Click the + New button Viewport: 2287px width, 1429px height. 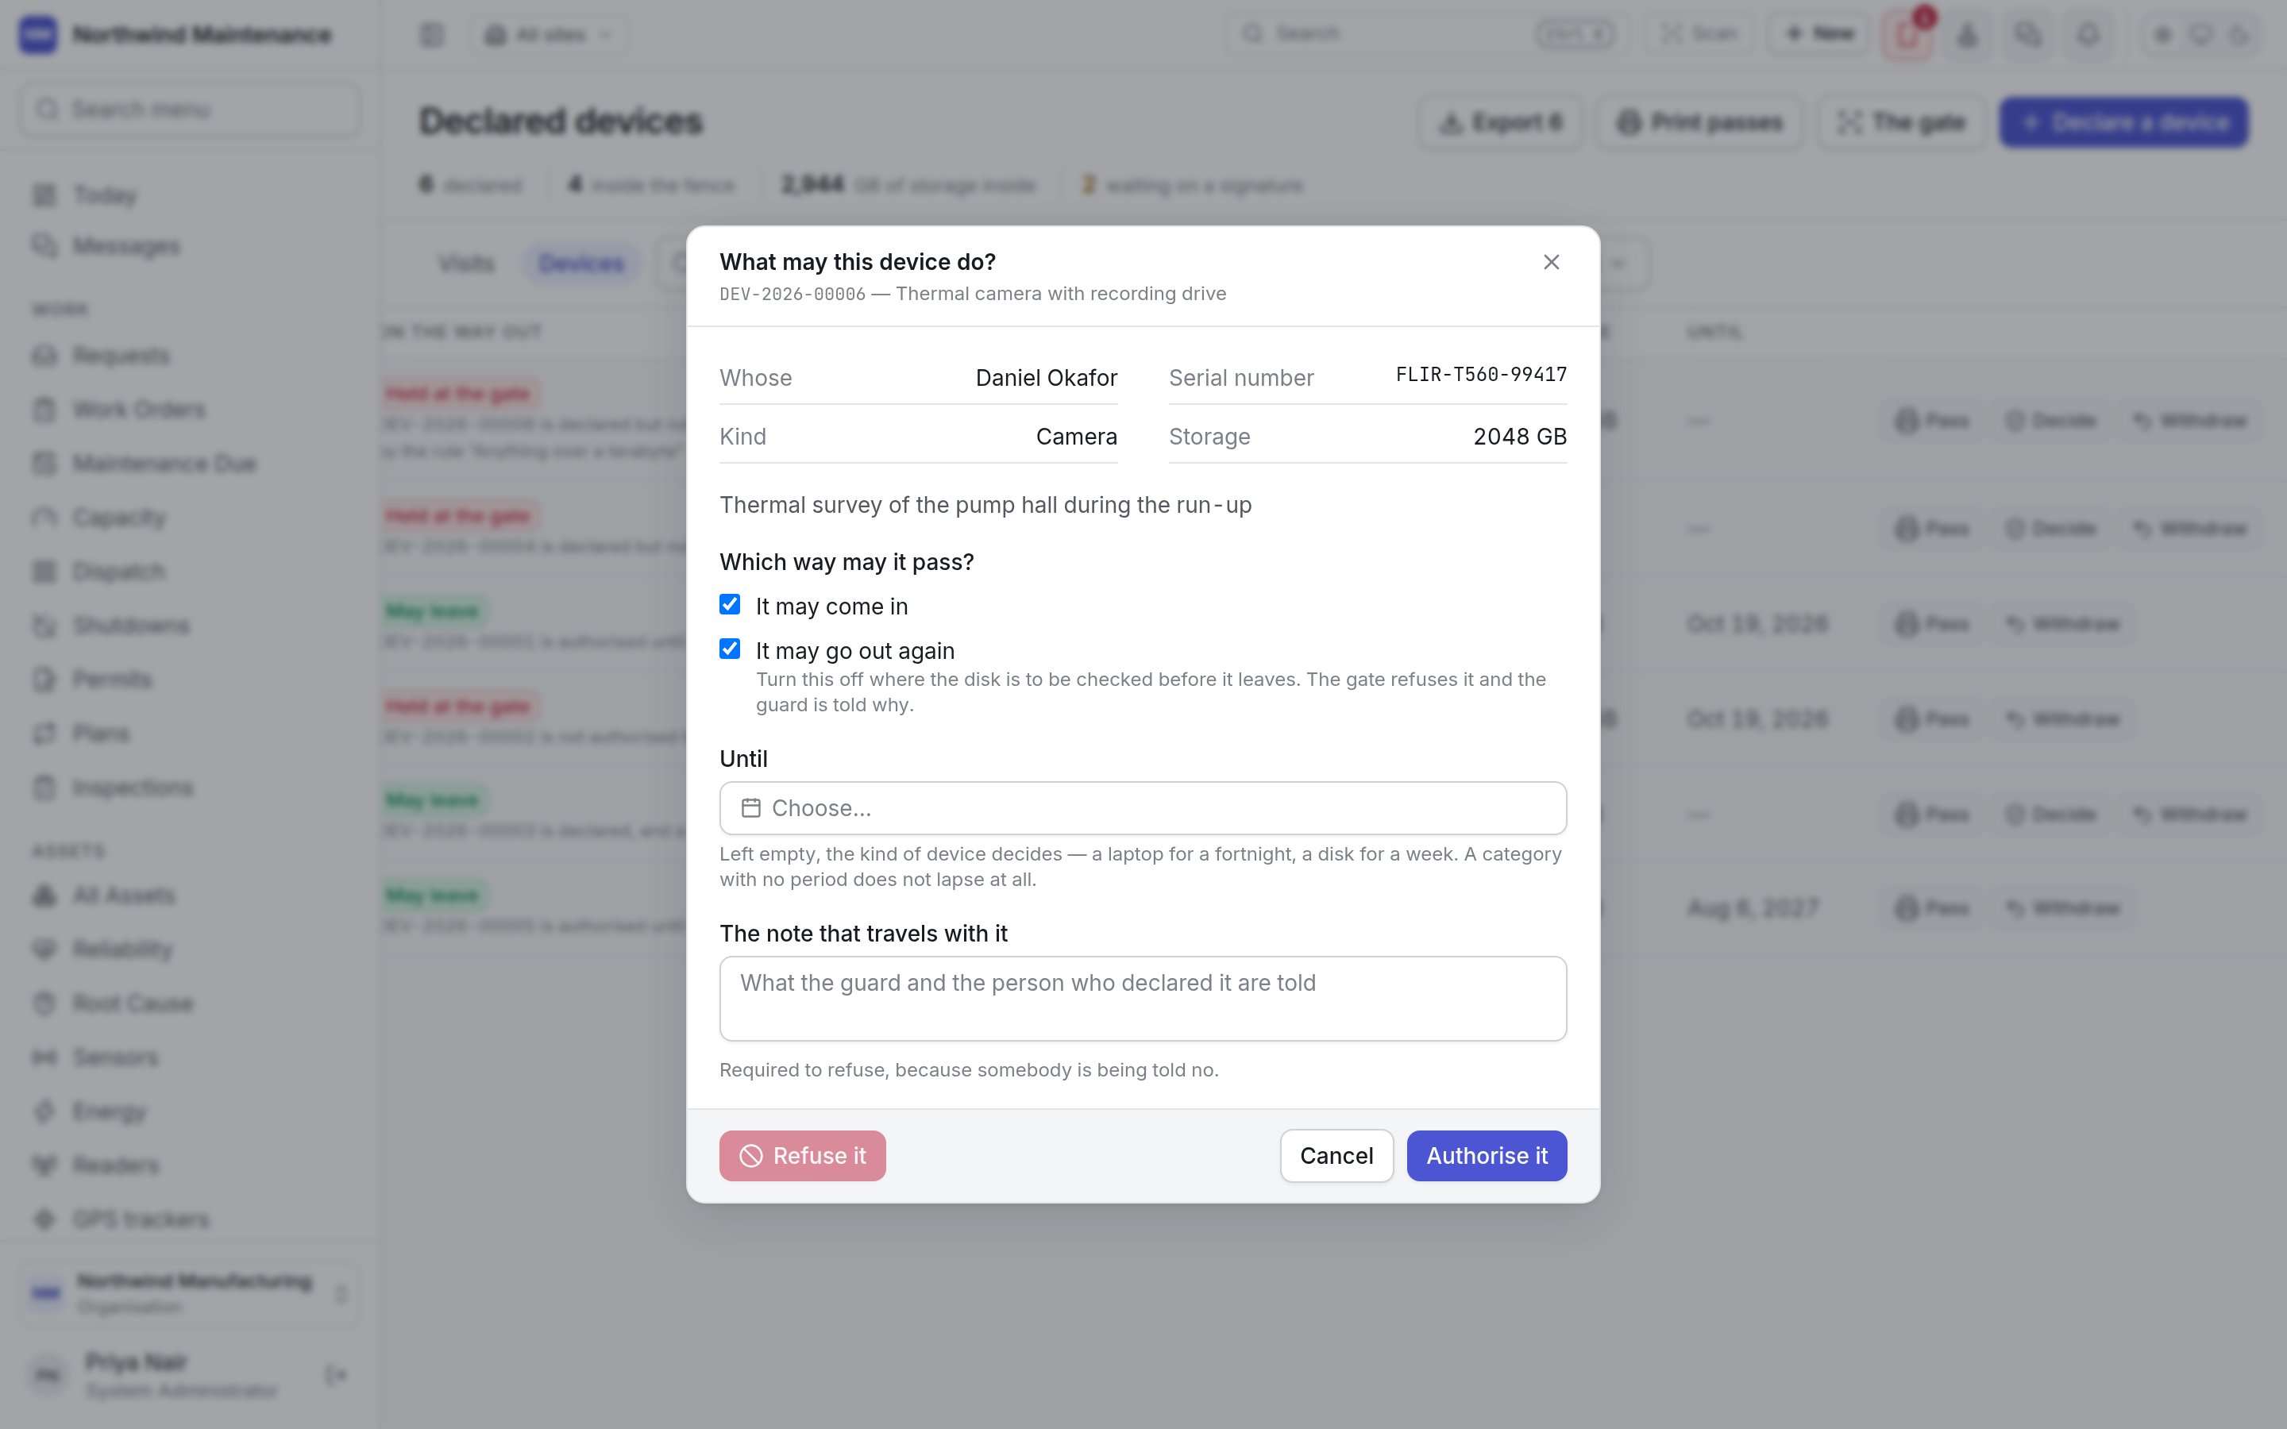pos(1819,34)
